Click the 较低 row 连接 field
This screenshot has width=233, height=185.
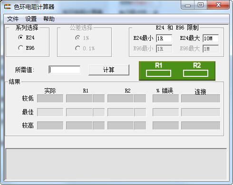pyautogui.click(x=201, y=99)
